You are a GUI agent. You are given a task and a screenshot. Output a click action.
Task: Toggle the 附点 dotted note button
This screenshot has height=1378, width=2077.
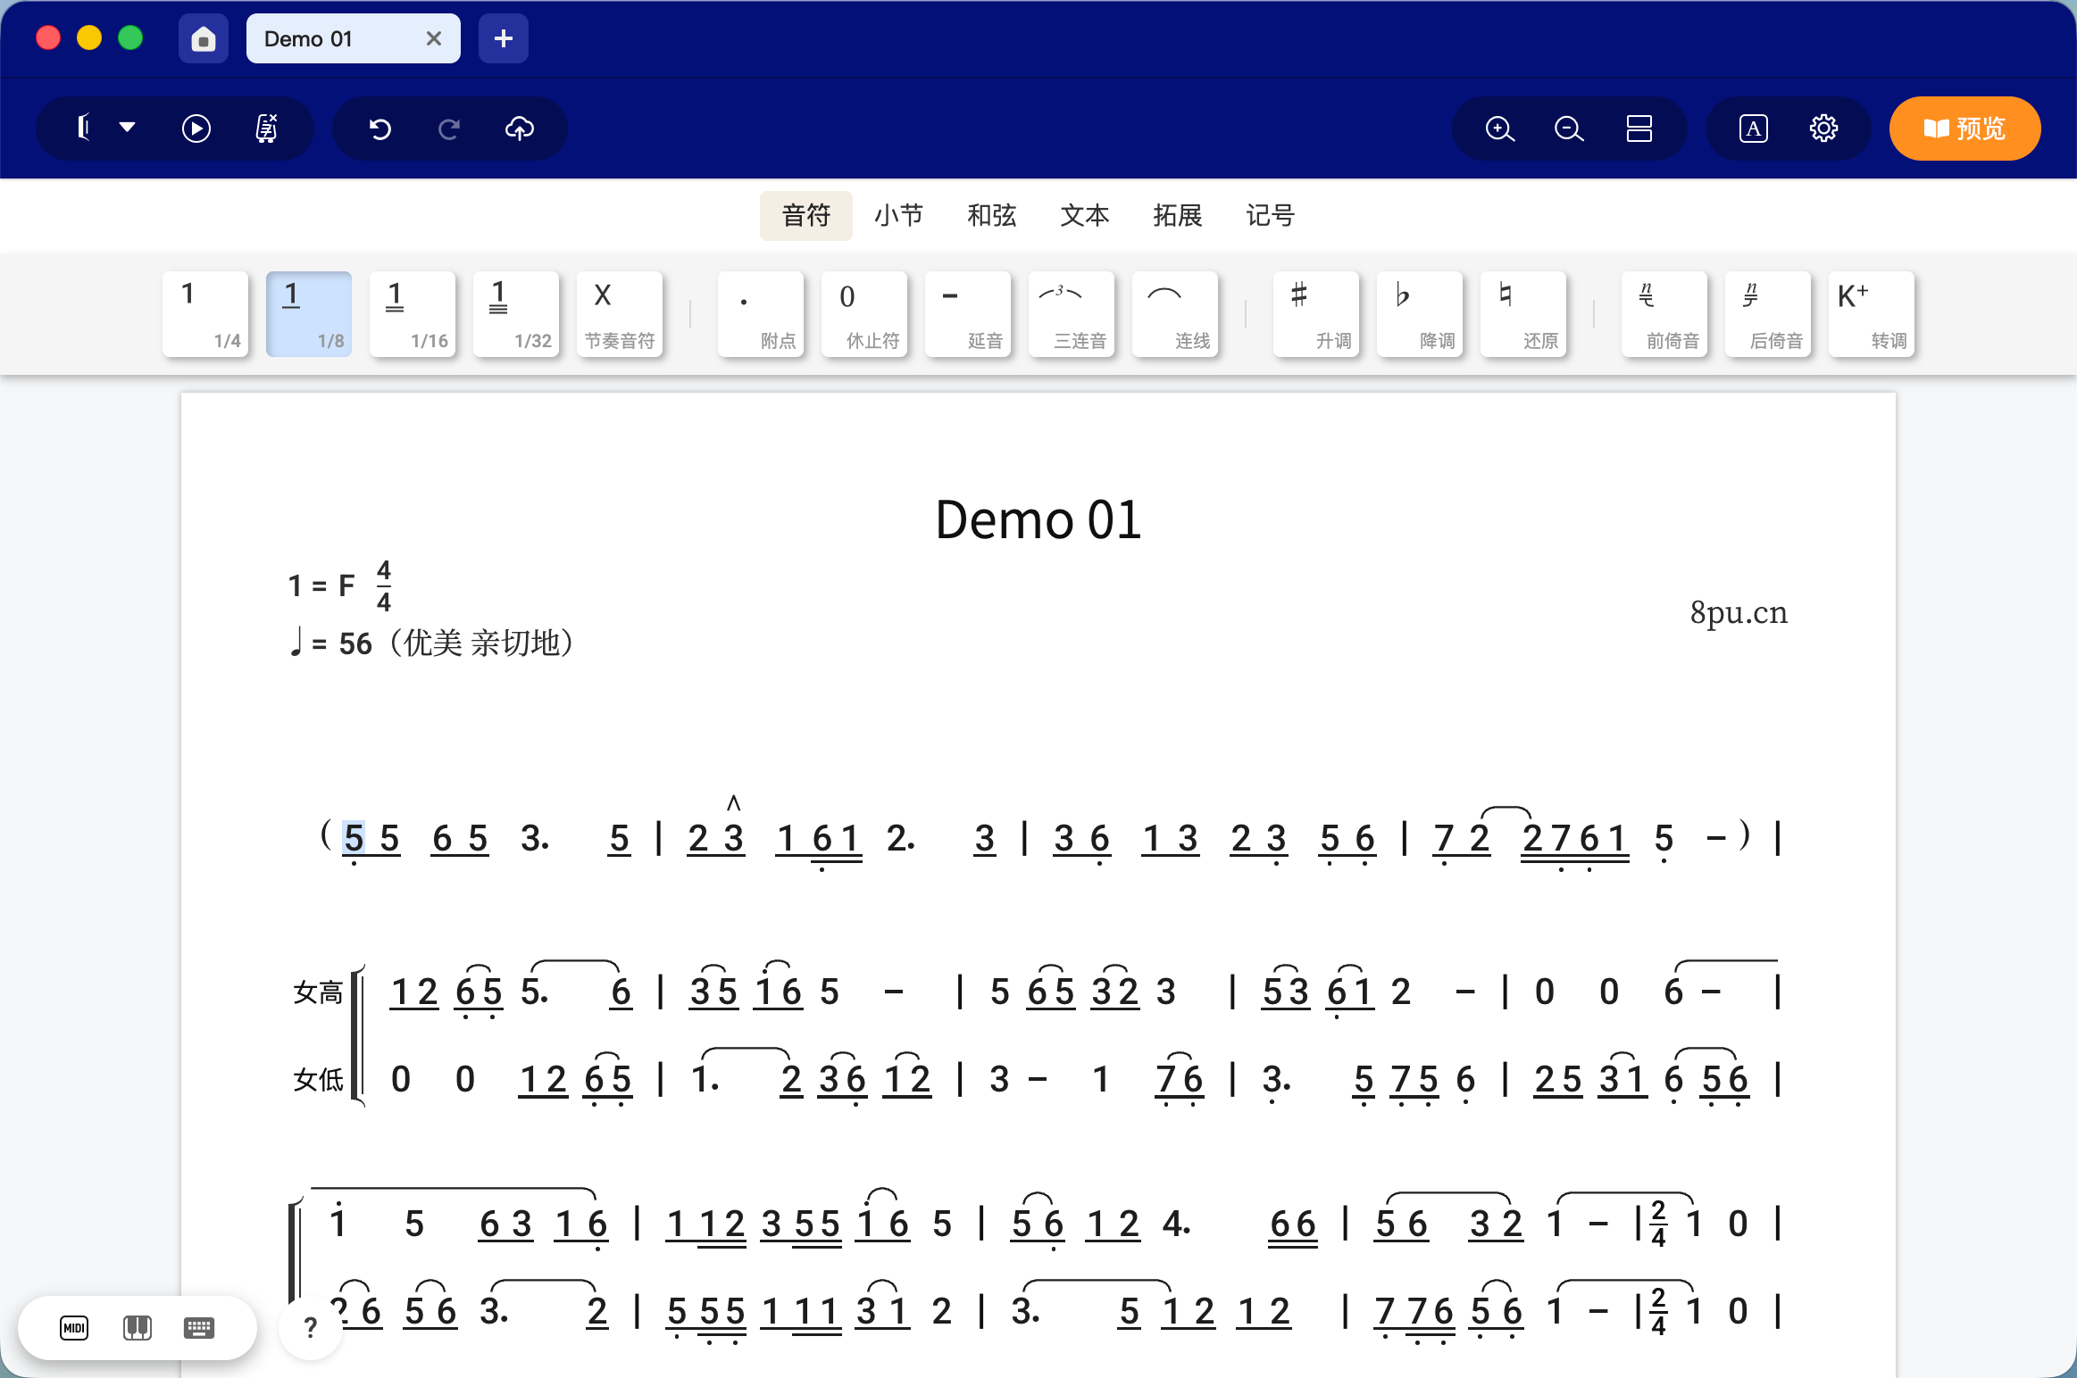click(761, 314)
